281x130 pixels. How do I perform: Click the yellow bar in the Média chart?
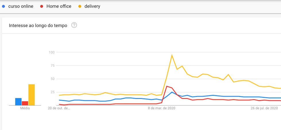tap(32, 95)
